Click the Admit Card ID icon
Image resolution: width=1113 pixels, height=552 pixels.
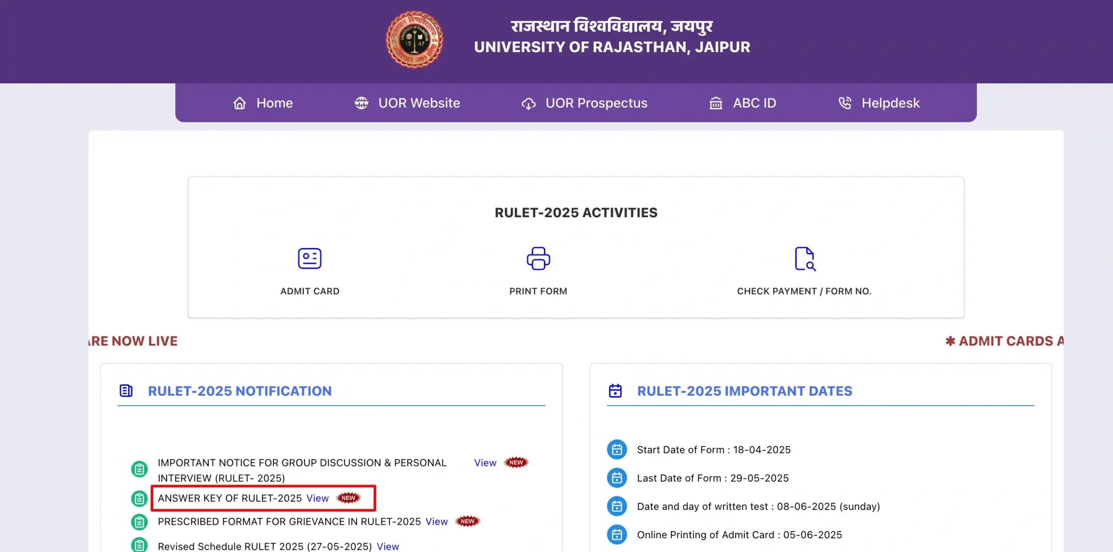pyautogui.click(x=310, y=258)
